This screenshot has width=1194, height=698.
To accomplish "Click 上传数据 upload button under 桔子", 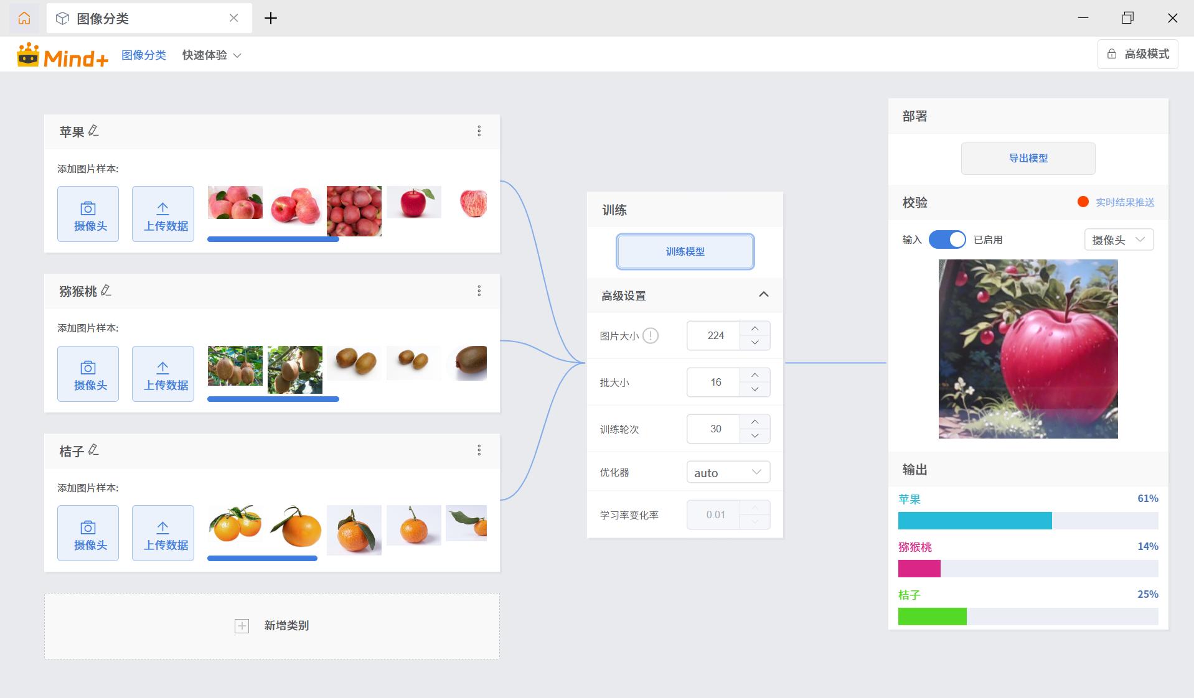I will [x=163, y=533].
